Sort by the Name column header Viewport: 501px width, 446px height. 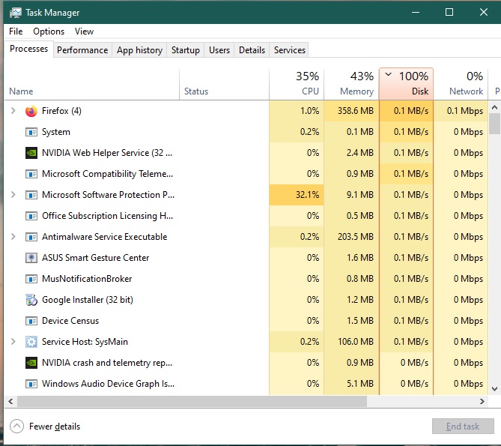click(x=92, y=84)
